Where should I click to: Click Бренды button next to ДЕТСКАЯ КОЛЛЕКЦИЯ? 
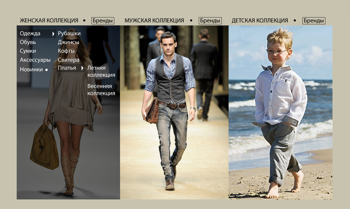click(x=314, y=21)
